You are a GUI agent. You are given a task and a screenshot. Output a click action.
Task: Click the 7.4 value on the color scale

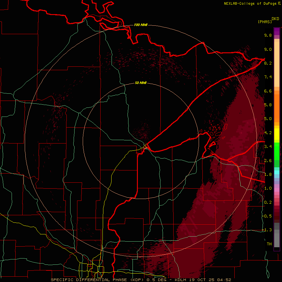pyautogui.click(x=268, y=77)
